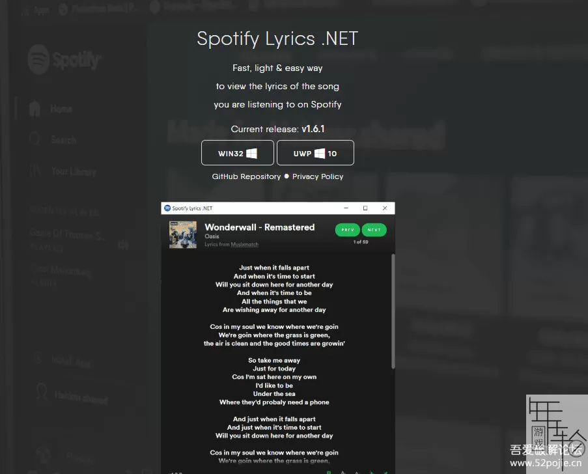This screenshot has height=474, width=588.
Task: Click the lyric line "So take me away"
Action: (x=274, y=360)
